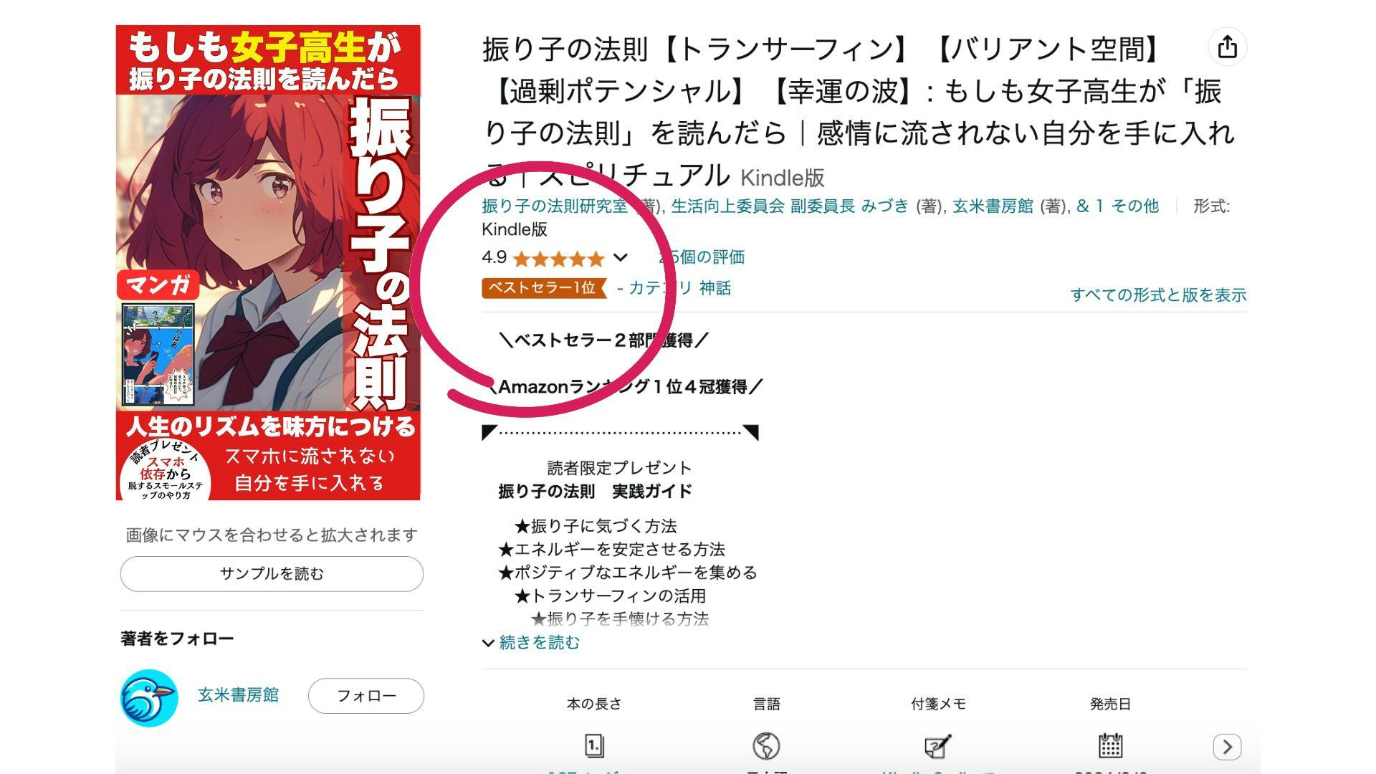Open the 玄米書房館 author link in byline
The width and height of the screenshot is (1376, 774).
click(993, 206)
